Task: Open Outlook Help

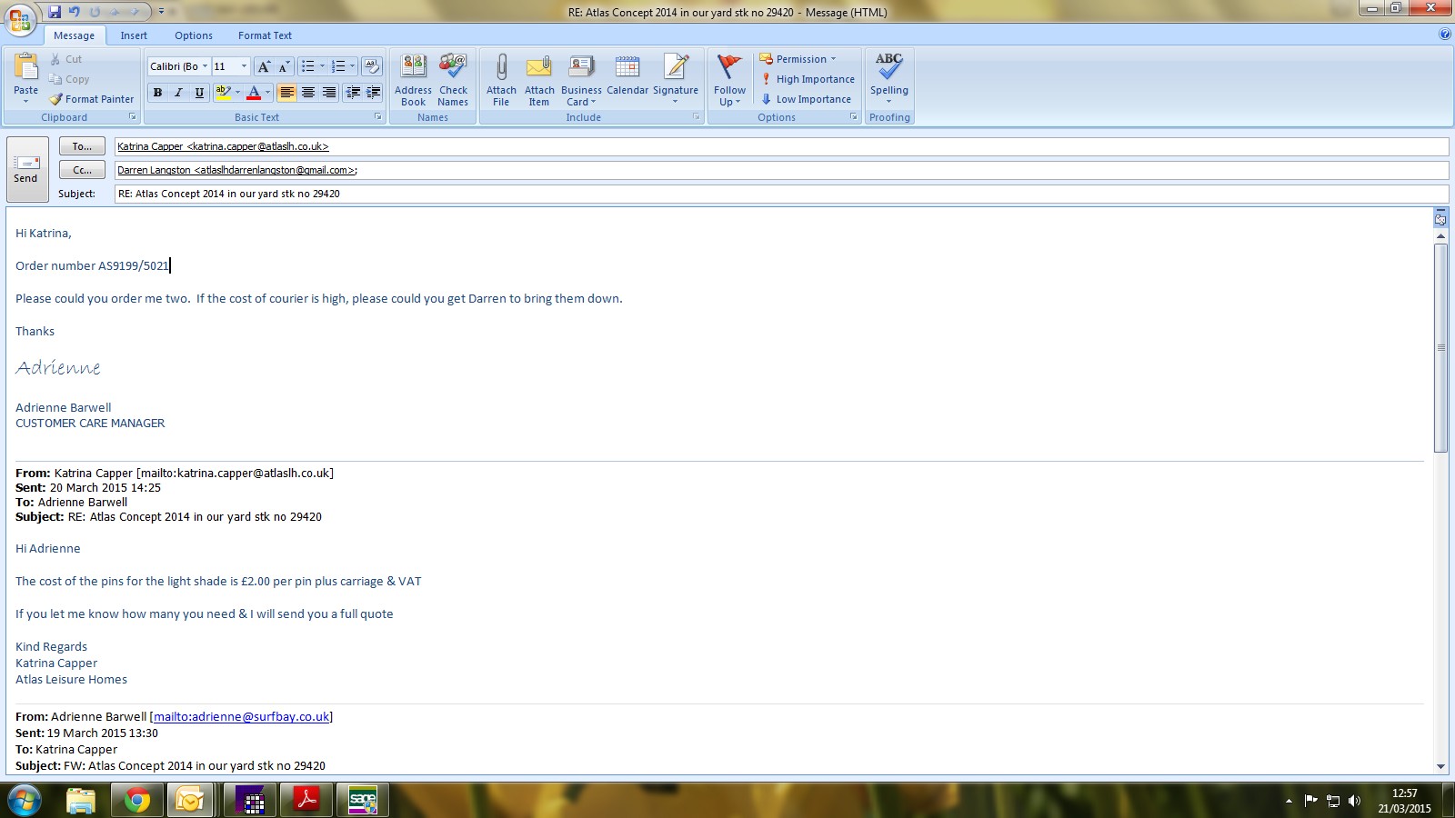Action: tap(1445, 35)
